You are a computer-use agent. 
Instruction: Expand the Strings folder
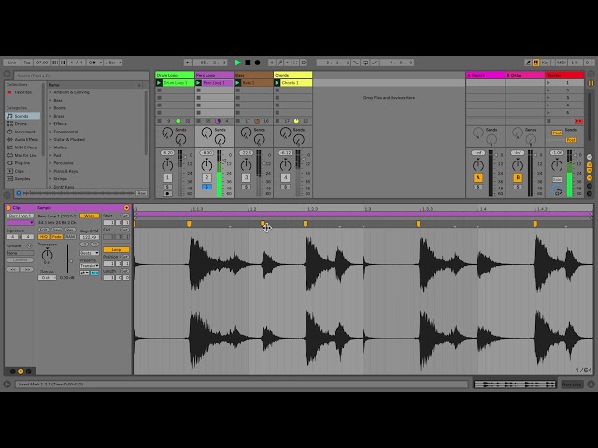(x=50, y=178)
